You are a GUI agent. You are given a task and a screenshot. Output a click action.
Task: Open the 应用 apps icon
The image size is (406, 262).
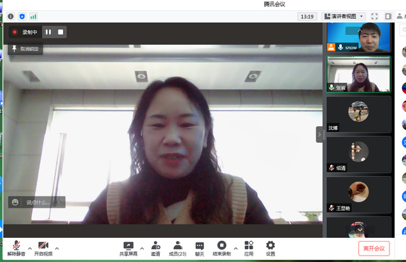point(249,247)
